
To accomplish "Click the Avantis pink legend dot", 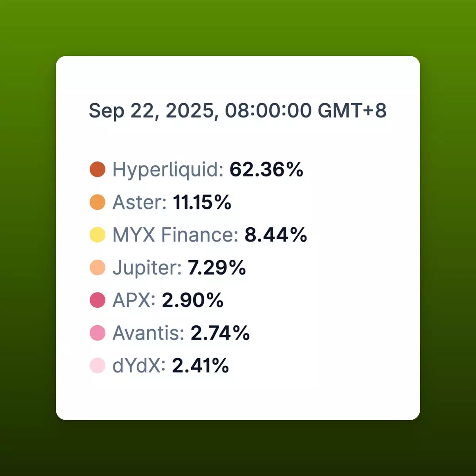I will point(98,333).
